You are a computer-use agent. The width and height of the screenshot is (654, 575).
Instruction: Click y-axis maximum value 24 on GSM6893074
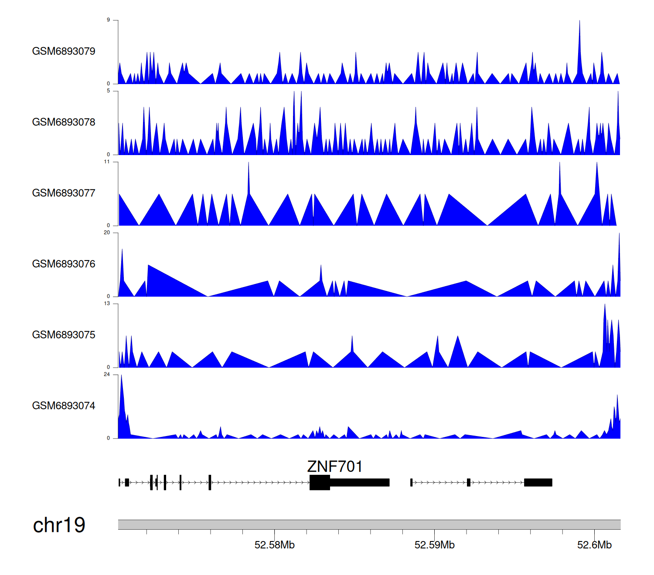[107, 375]
